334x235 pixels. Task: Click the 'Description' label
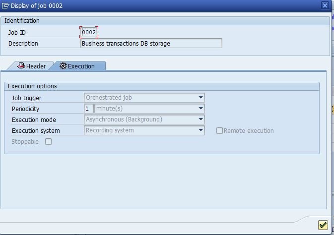[23, 44]
